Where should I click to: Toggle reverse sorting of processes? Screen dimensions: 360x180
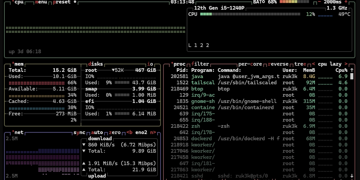pos(278,64)
